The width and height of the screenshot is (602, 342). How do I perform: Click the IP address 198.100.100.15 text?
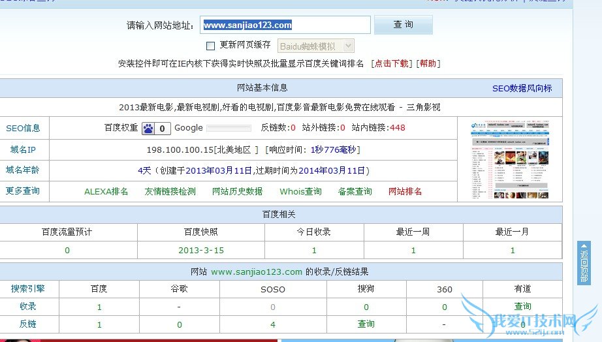[180, 150]
